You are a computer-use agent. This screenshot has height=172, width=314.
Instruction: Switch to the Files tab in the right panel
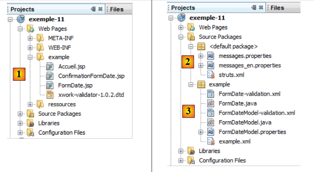point(277,8)
